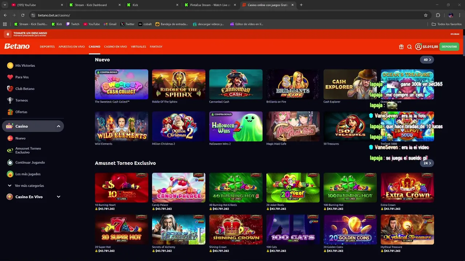Viewport: 465px width, 261px height.
Task: Switch to Stream - Kick Dashboard tab
Action: pos(94,5)
